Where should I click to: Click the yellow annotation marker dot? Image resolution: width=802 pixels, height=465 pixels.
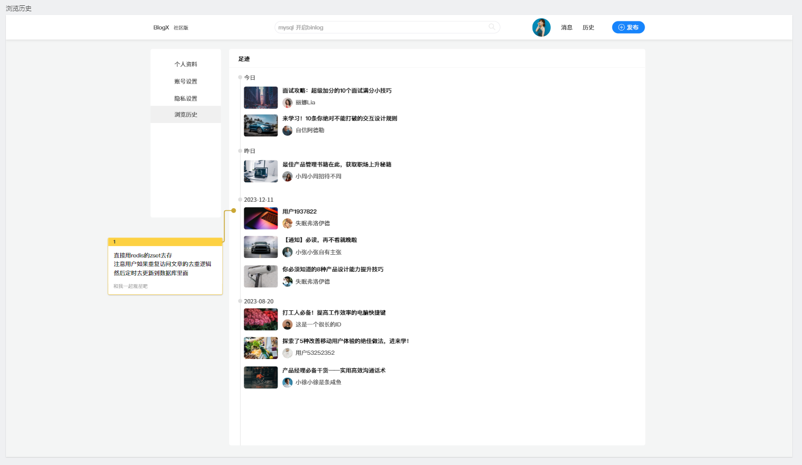pos(234,211)
